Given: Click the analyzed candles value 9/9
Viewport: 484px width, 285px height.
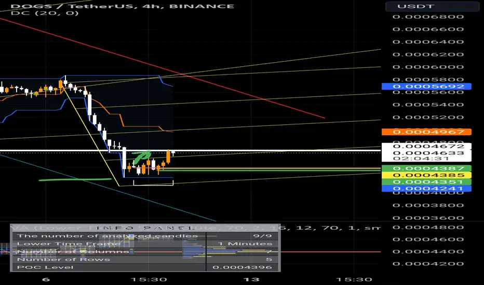Looking at the screenshot, I should (x=262, y=236).
